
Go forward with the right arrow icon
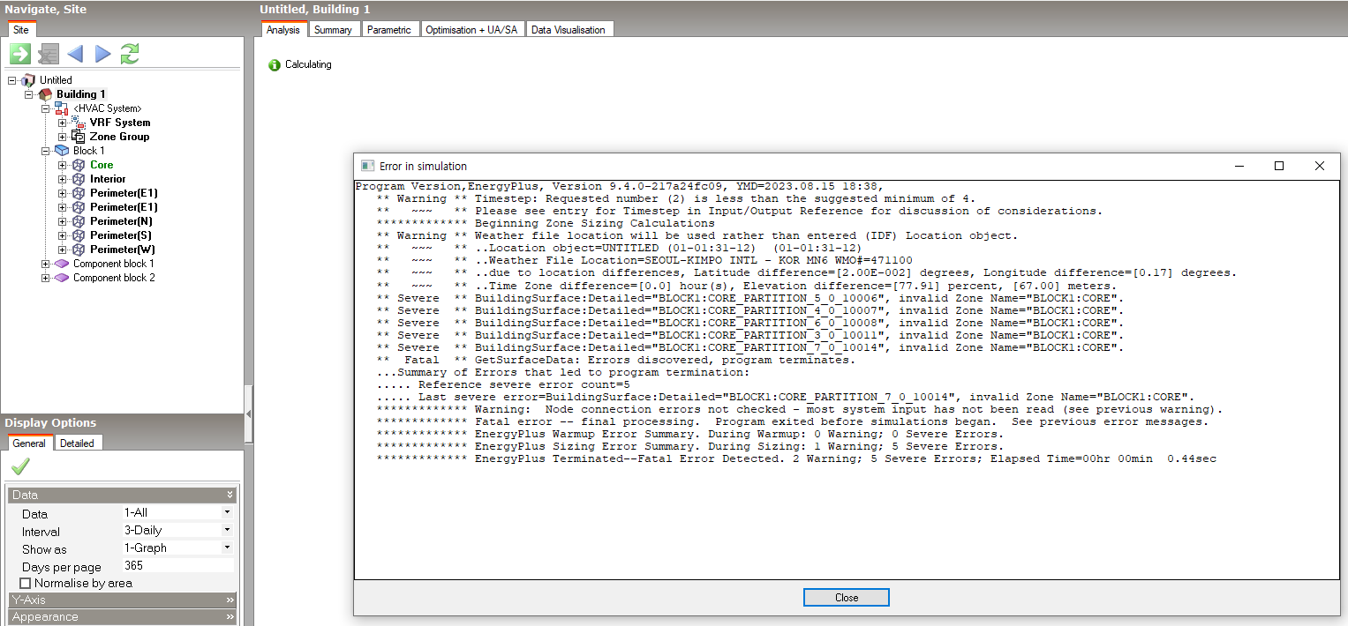[102, 54]
